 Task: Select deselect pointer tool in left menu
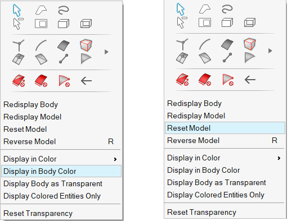18,24
